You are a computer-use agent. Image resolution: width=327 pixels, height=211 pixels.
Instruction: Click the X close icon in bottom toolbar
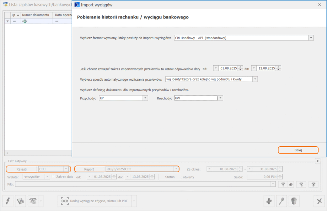point(319,201)
